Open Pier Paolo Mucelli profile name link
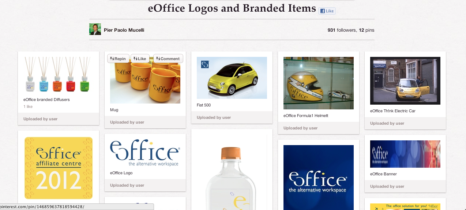The image size is (466, 210). 124,30
